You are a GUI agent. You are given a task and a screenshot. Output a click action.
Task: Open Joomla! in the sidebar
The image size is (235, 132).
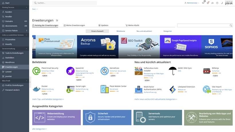pyautogui.click(x=15, y=76)
